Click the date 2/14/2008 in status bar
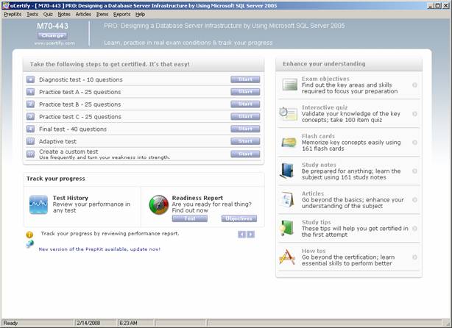Viewport: 452px width, 328px height. tap(88, 323)
